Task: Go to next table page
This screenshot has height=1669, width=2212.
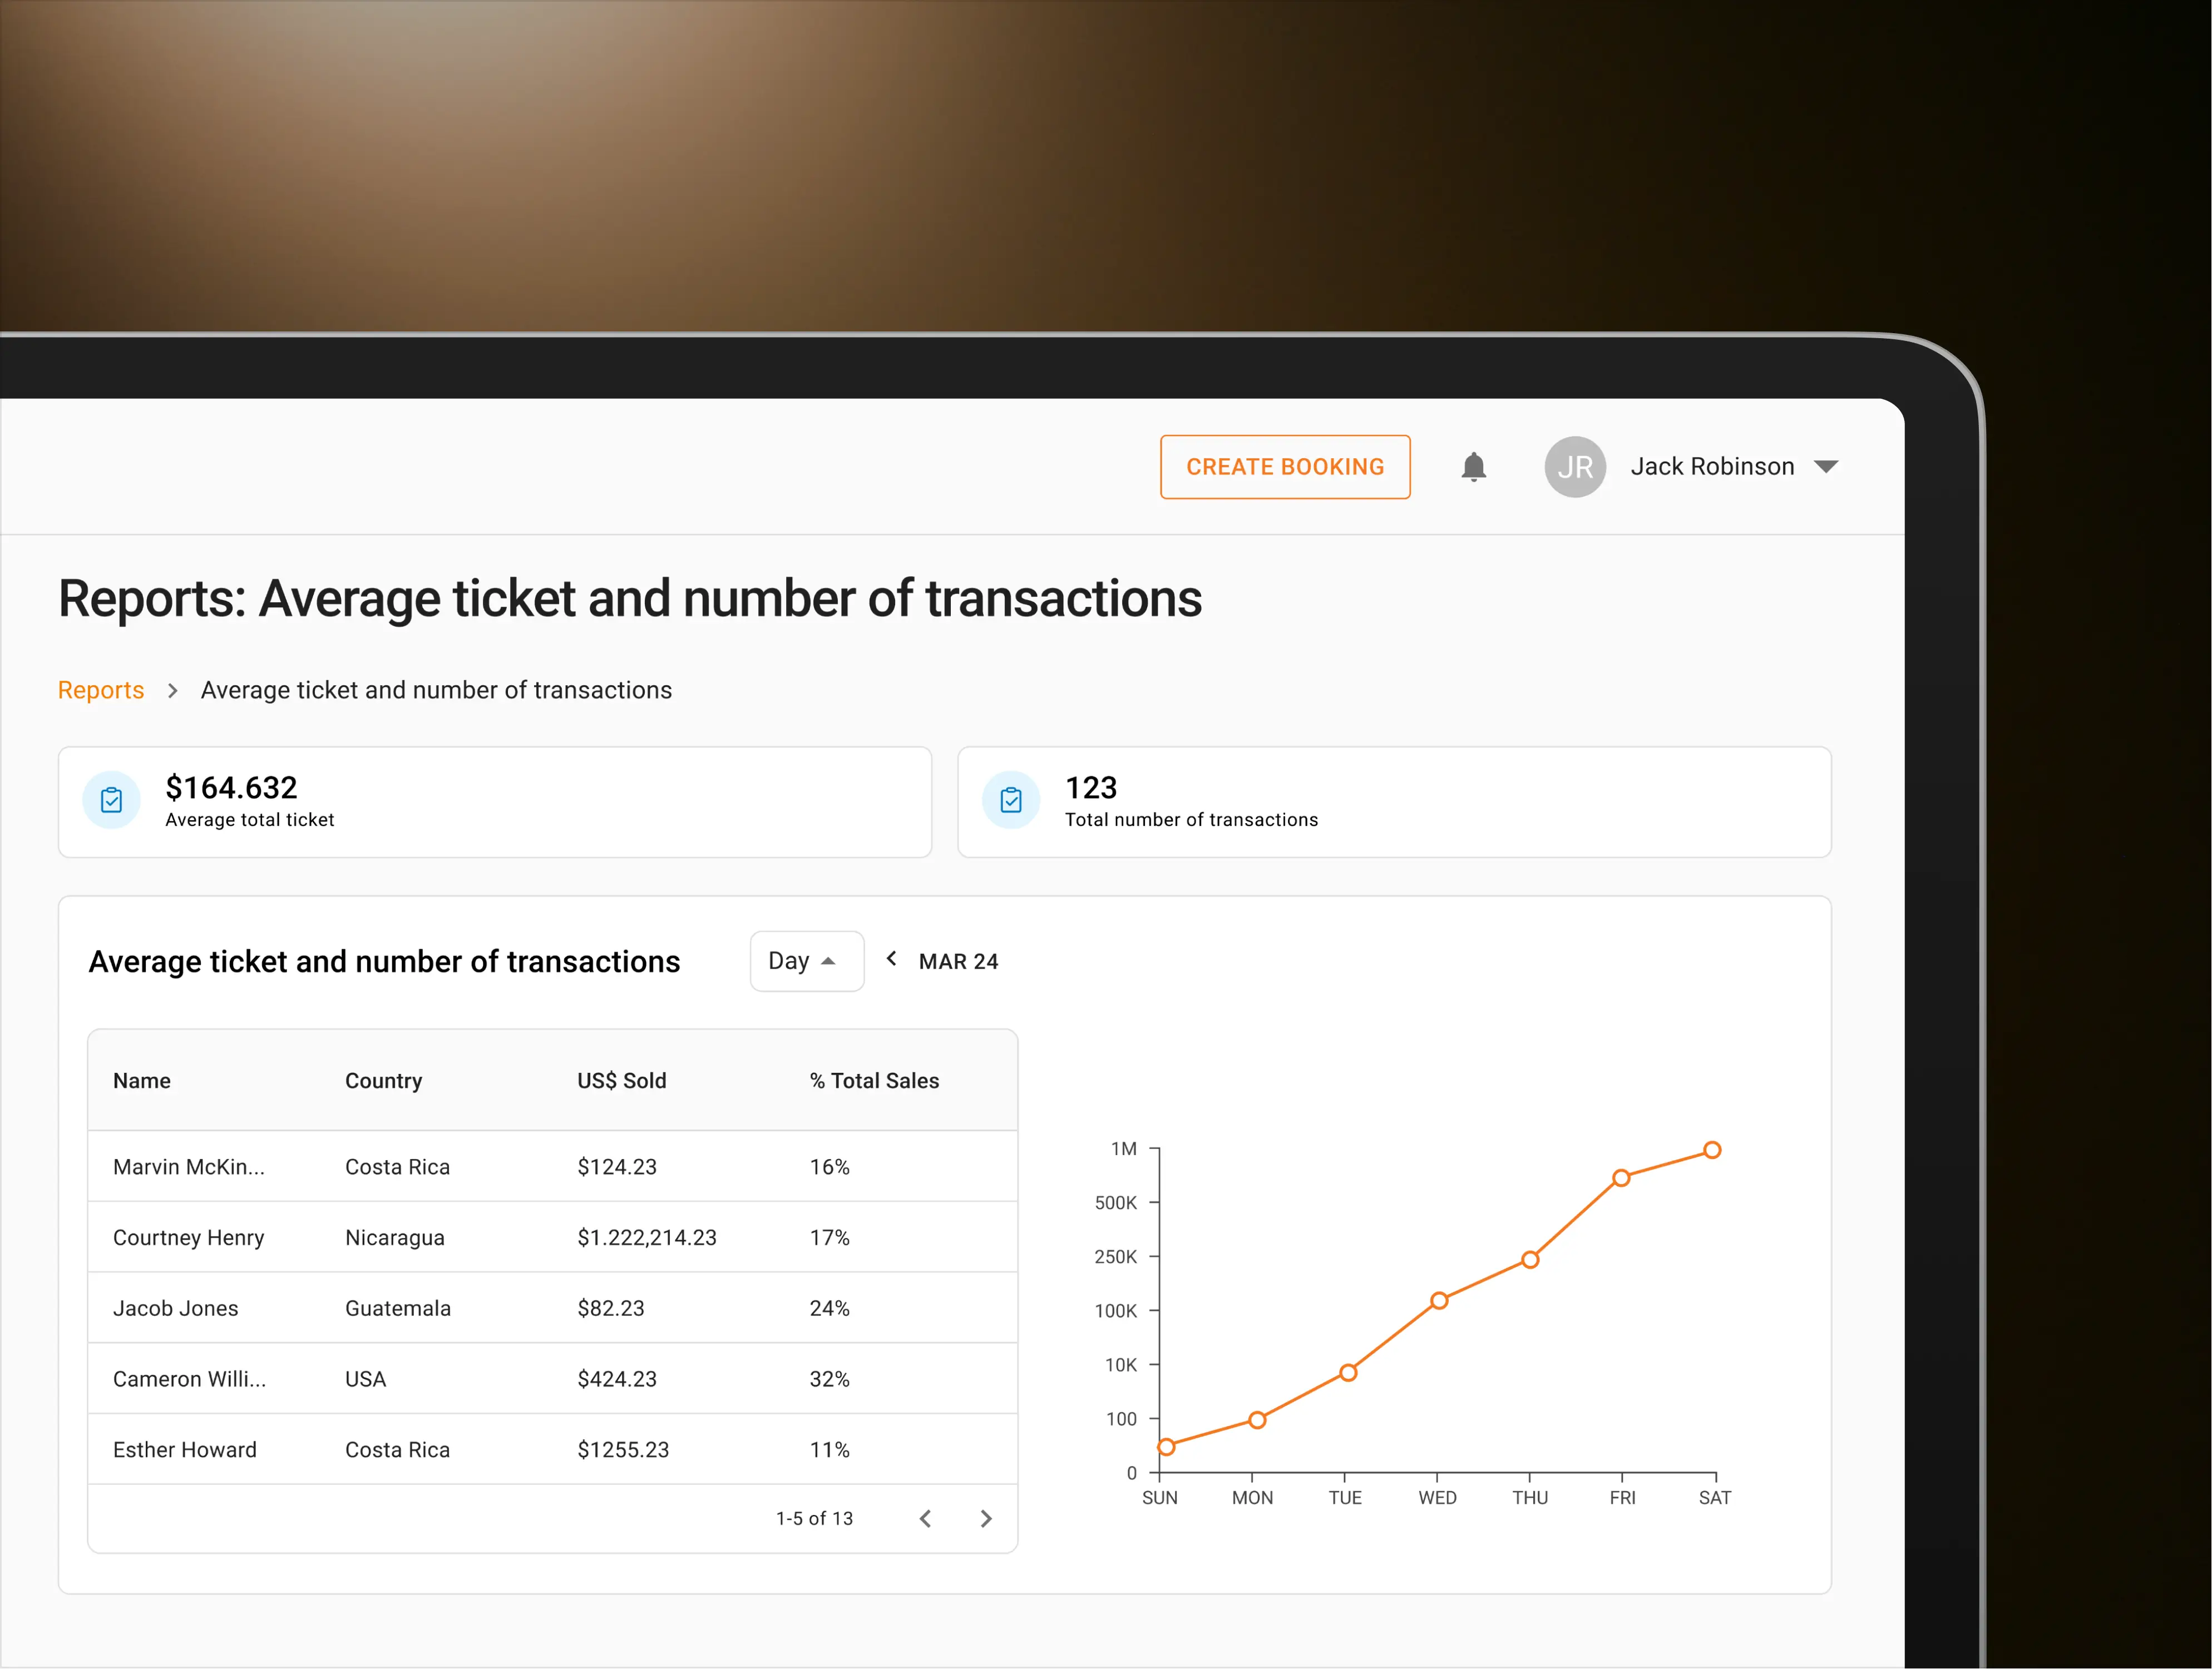Action: [x=986, y=1518]
